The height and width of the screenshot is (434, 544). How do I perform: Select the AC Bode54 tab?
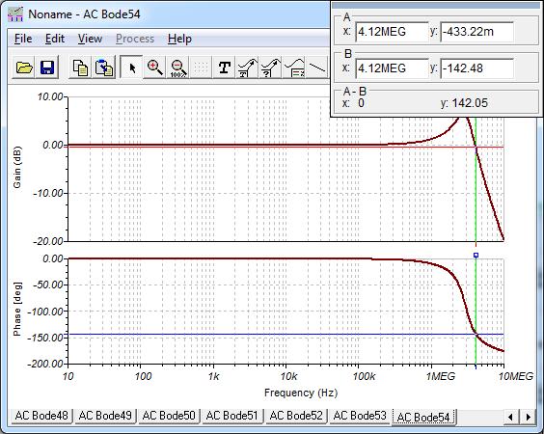click(423, 417)
